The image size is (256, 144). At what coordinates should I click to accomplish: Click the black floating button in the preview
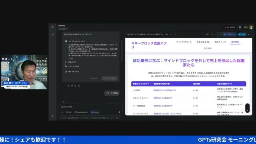(x=247, y=108)
